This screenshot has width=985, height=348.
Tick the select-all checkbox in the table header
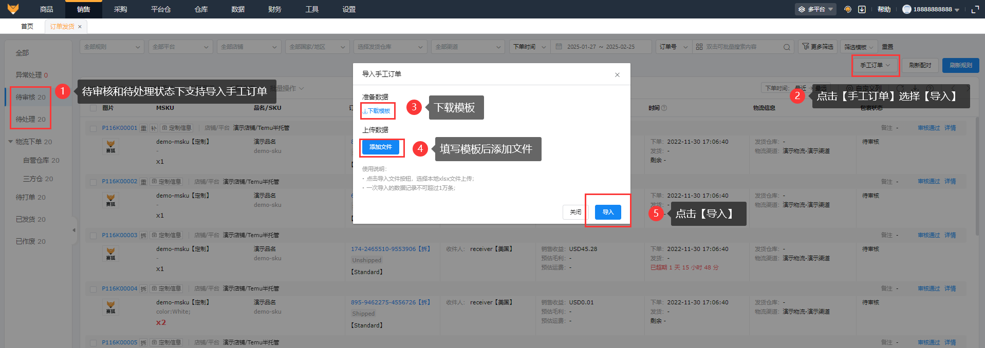click(x=93, y=108)
